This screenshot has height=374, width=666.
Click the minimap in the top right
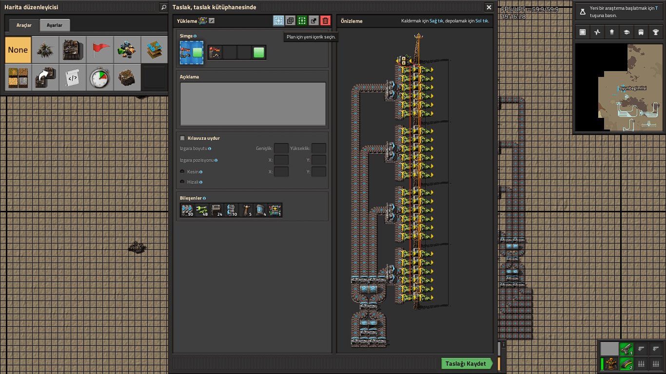(x=619, y=88)
